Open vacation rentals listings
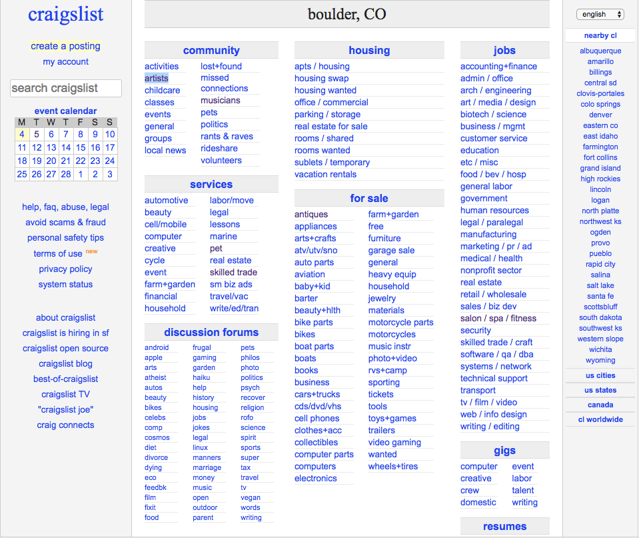The image size is (639, 538). point(325,174)
